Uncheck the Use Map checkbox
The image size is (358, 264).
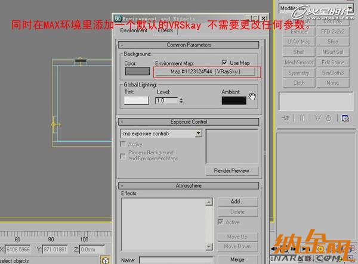[x=224, y=63]
